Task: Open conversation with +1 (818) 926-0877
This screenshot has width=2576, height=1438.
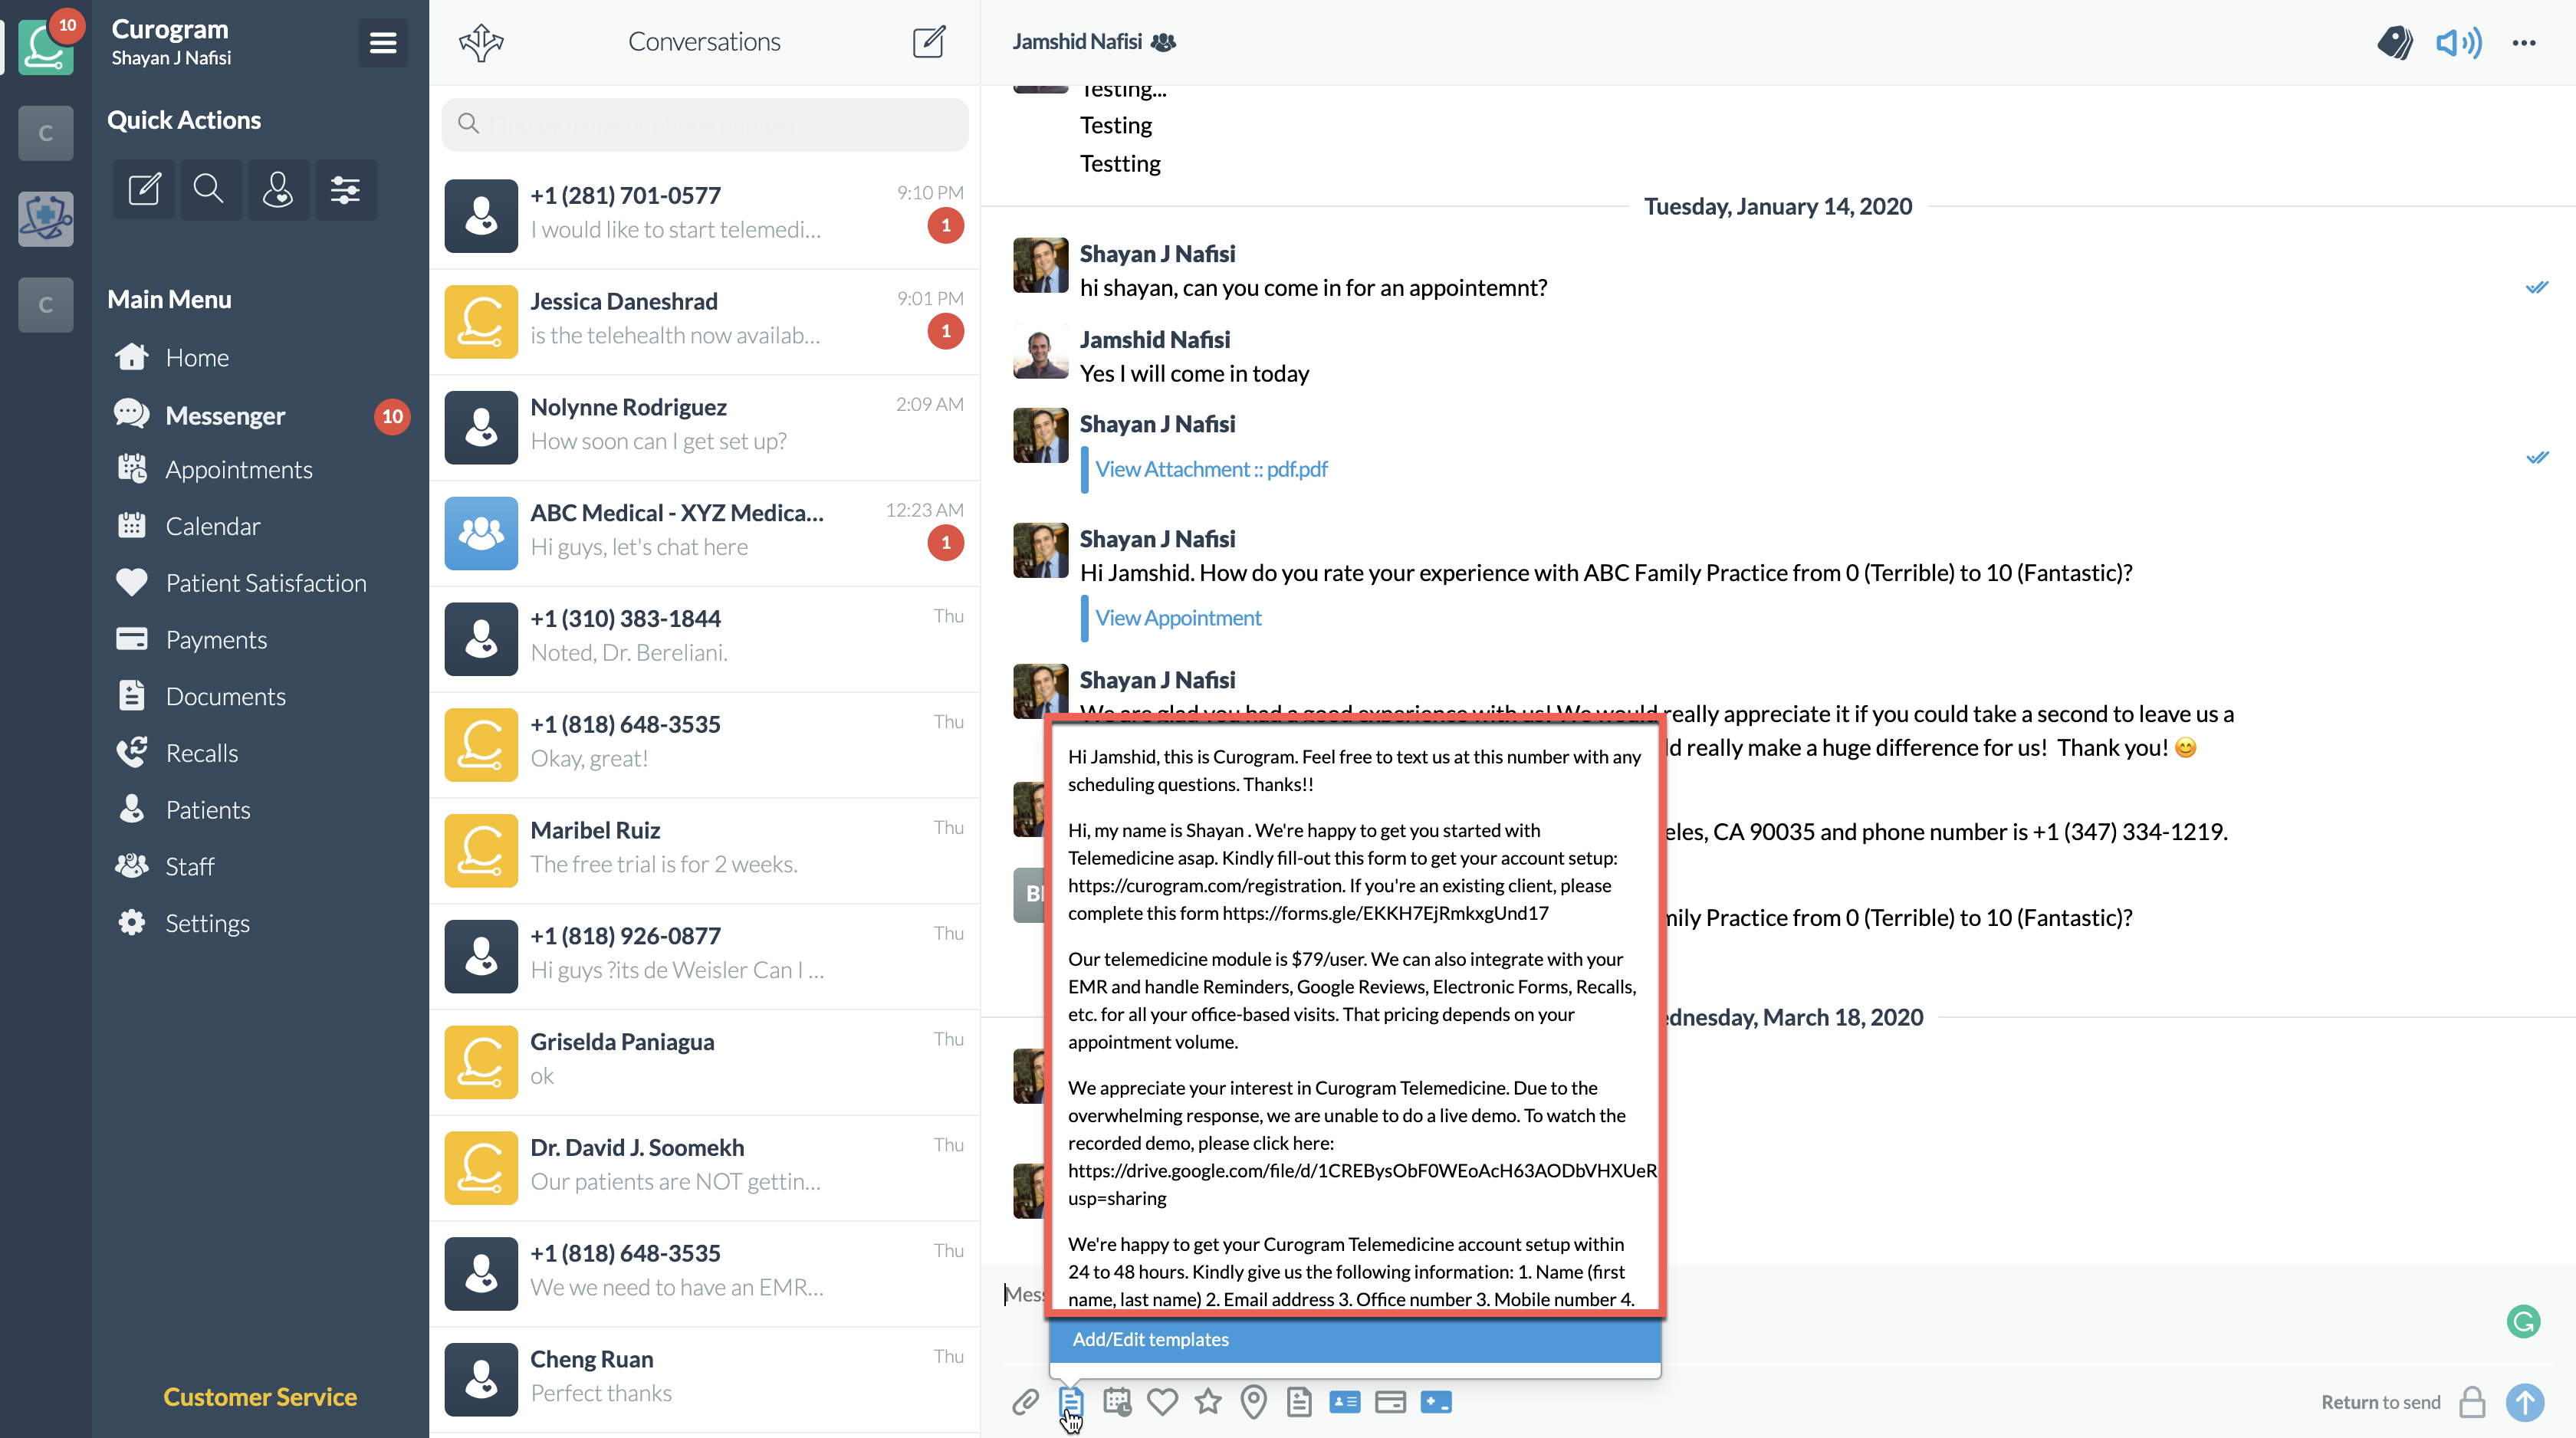Action: 705,956
